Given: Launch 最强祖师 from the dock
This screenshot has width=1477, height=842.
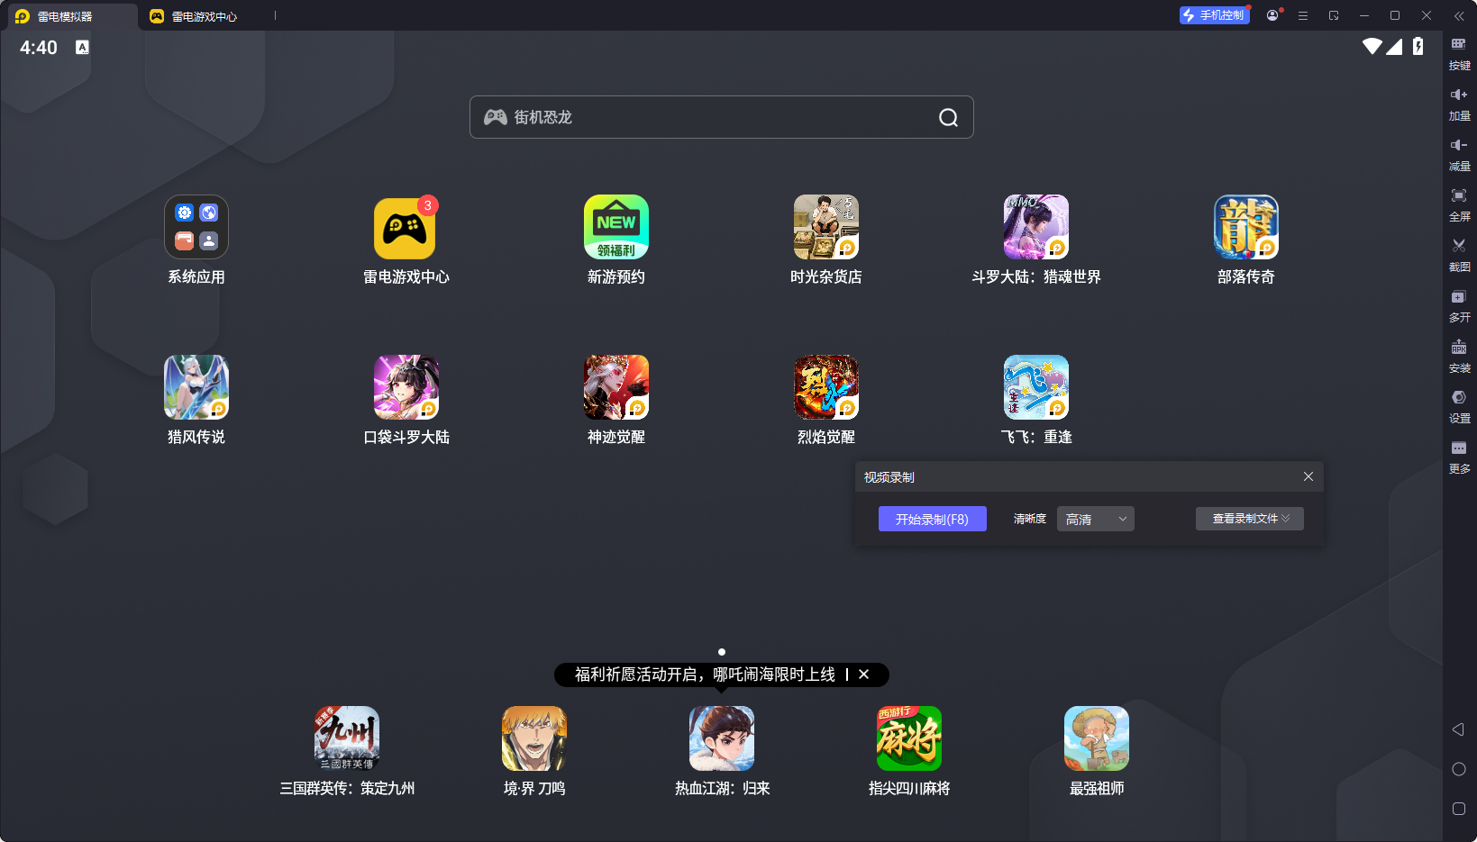Looking at the screenshot, I should [x=1097, y=738].
